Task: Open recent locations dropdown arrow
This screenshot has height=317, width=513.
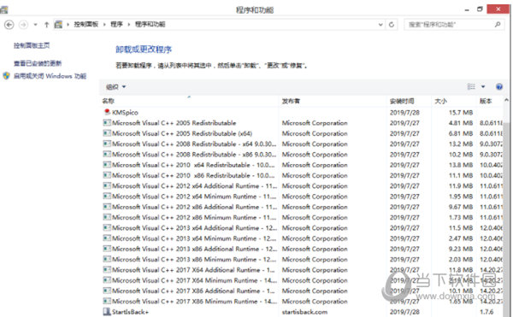Action: [35, 25]
